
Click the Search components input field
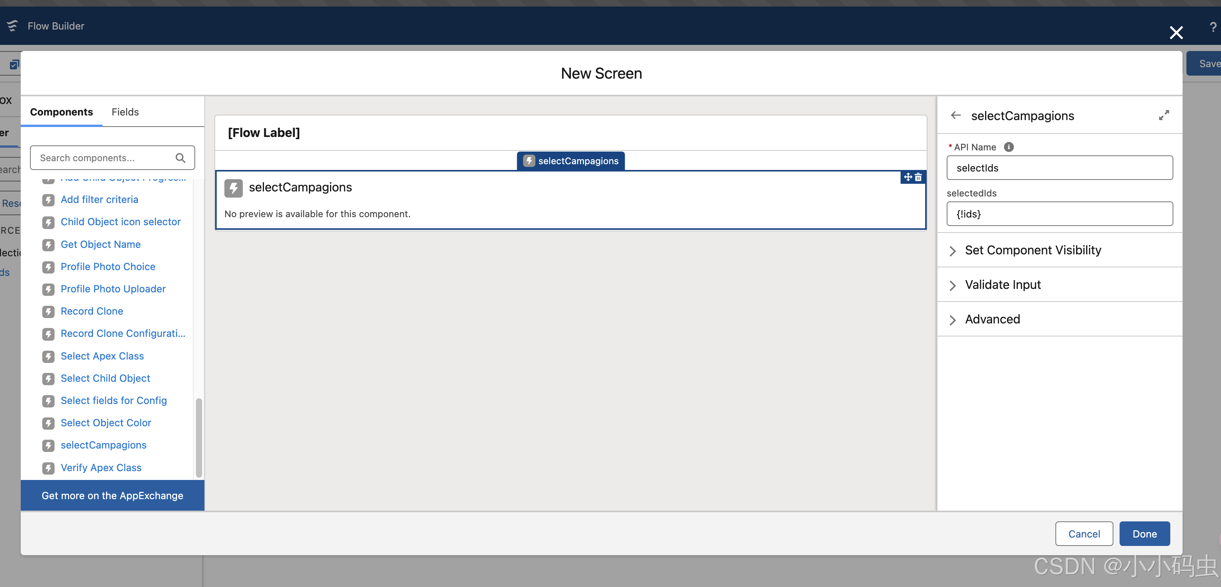tap(112, 158)
